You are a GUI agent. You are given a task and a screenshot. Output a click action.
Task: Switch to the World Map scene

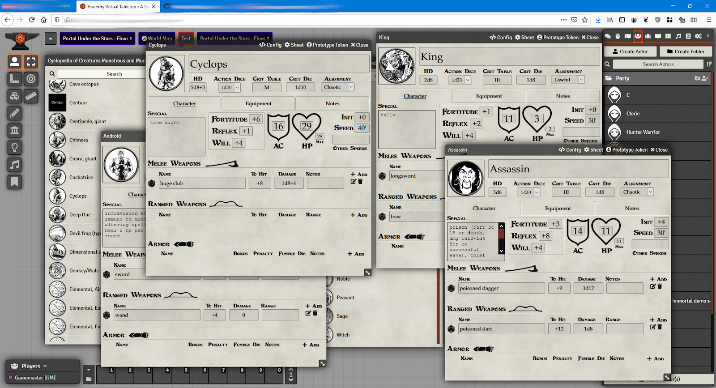[157, 38]
